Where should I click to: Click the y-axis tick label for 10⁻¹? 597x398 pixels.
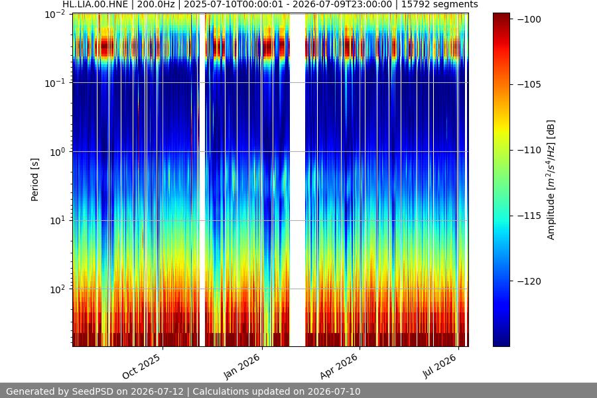(55, 84)
